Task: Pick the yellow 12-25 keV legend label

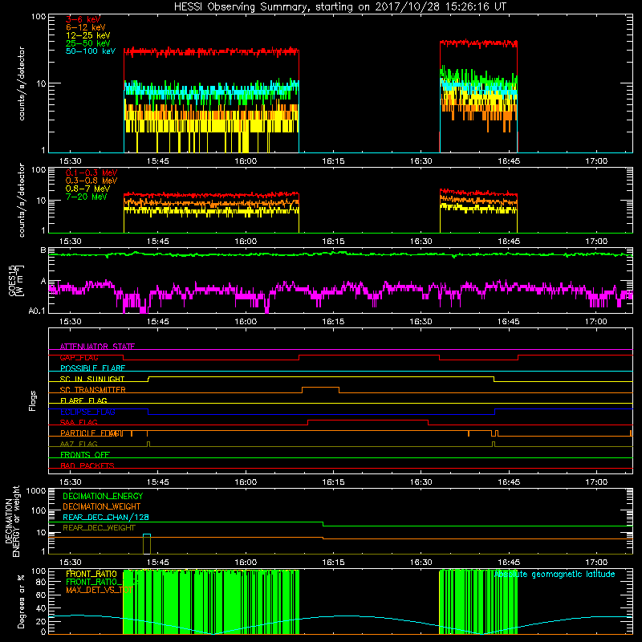Action: point(88,35)
